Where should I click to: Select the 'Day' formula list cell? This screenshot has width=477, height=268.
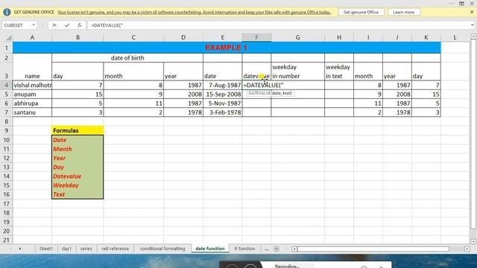pos(78,167)
